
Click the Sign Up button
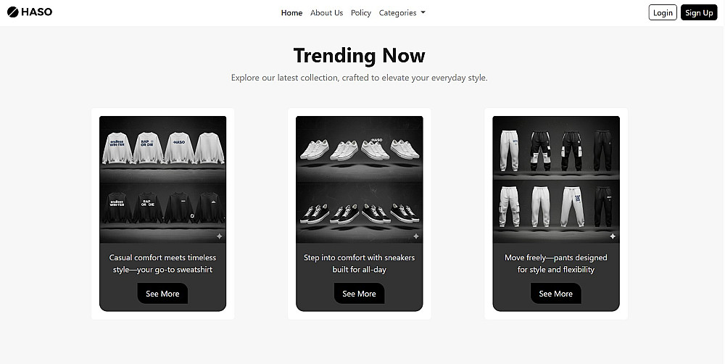(699, 12)
